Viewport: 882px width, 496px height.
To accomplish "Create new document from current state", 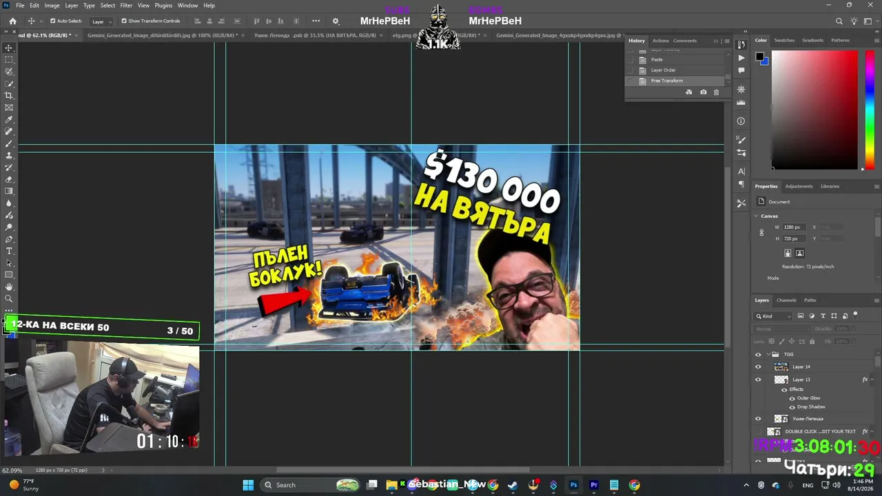I will pyautogui.click(x=688, y=92).
